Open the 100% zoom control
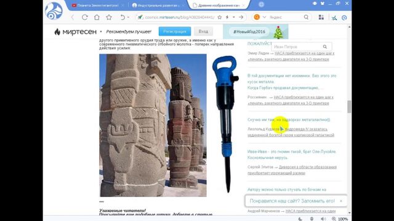The width and height of the screenshot is (394, 221). click(x=340, y=219)
